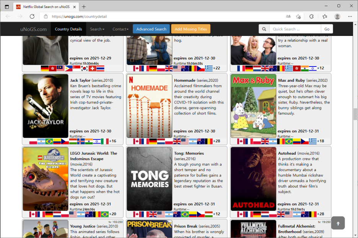This screenshot has height=238, width=358.
Task: Open the Autohead title link
Action: [x=287, y=153]
